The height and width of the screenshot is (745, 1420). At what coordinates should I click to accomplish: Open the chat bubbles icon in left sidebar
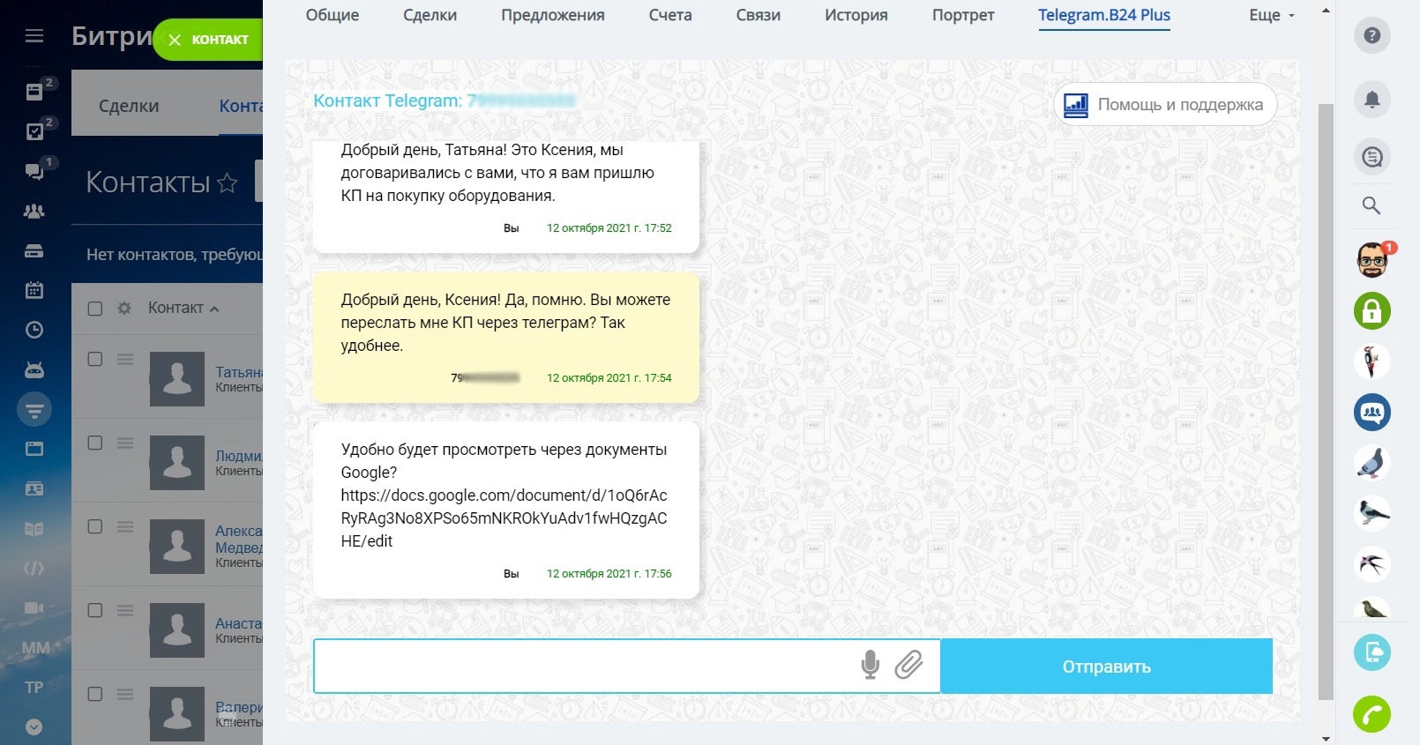pyautogui.click(x=34, y=171)
